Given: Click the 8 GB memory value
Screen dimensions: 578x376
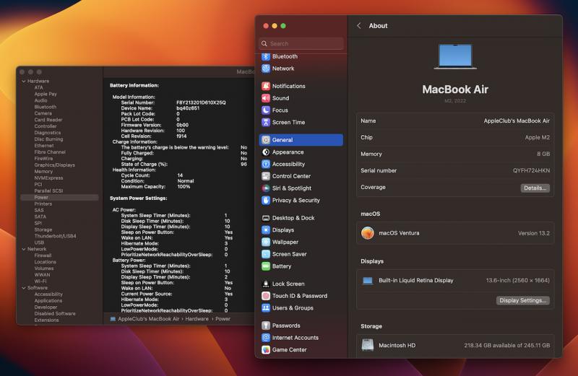Looking at the screenshot, I should click(x=543, y=154).
